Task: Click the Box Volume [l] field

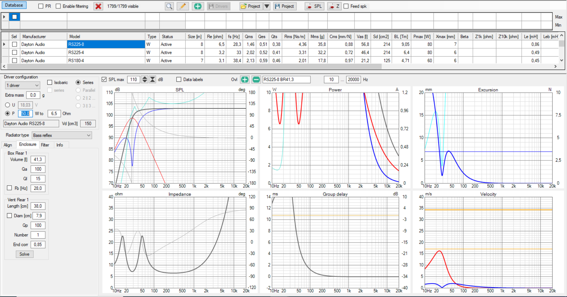Action: (38, 159)
